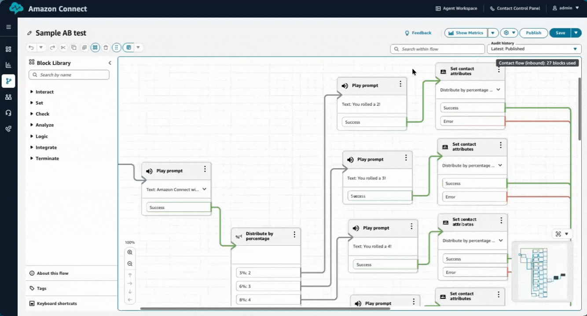Toggle the annotations view in the toolbar
This screenshot has height=316, width=587.
128,47
